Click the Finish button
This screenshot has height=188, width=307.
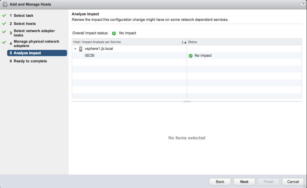pos(268,181)
